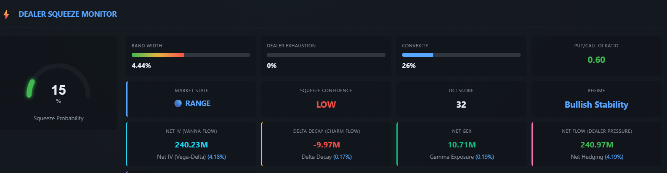Image resolution: width=667 pixels, height=173 pixels.
Task: Click the Put/Call OI Ratio value 0.60
Action: tap(596, 60)
